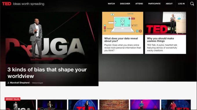The image size is (197, 110).
Task: Click 'Ideas worth spreading' tagline
Action: (x=29, y=4)
